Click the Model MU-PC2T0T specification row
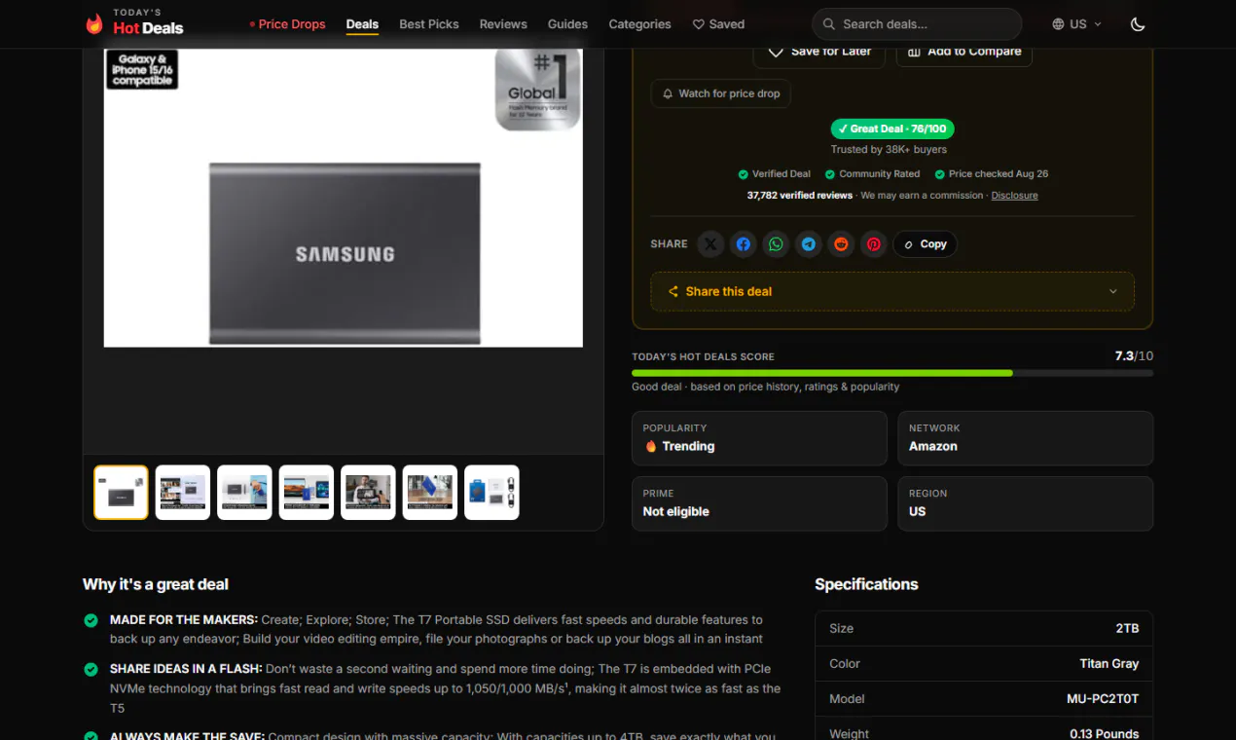1236x740 pixels. pyautogui.click(x=984, y=699)
